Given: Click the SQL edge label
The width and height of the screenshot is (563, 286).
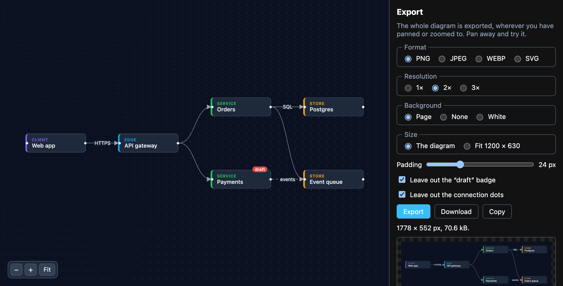Looking at the screenshot, I should 287,107.
